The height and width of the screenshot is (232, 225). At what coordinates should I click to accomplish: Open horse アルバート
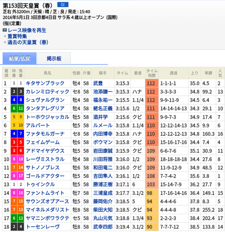coord(37,125)
